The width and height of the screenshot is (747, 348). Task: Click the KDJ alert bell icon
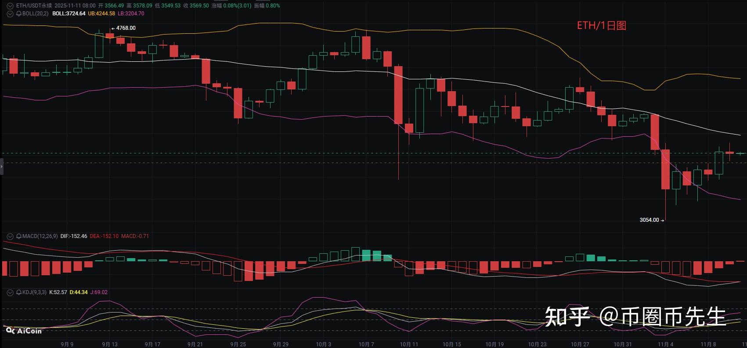click(19, 292)
